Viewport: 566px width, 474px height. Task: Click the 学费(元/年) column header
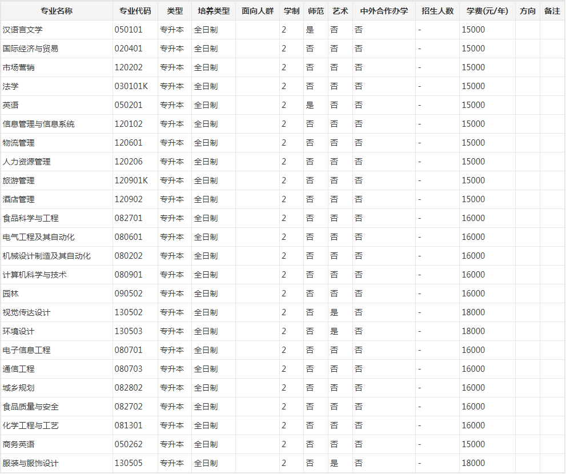point(487,11)
